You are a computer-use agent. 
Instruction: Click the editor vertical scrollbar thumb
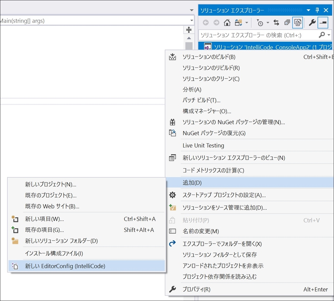click(x=189, y=46)
